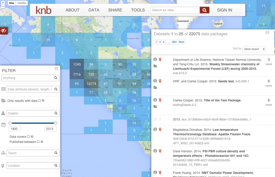The image size is (275, 177).
Task: Click map marker for Title of the Test Package
Action: coord(160,100)
